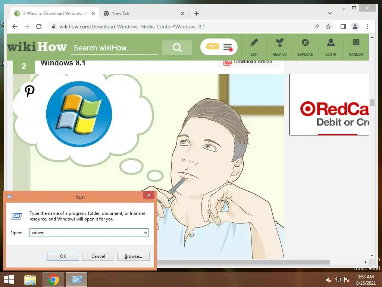The image size is (382, 287).
Task: Click the Pinterest pin icon on image
Action: coord(30,91)
